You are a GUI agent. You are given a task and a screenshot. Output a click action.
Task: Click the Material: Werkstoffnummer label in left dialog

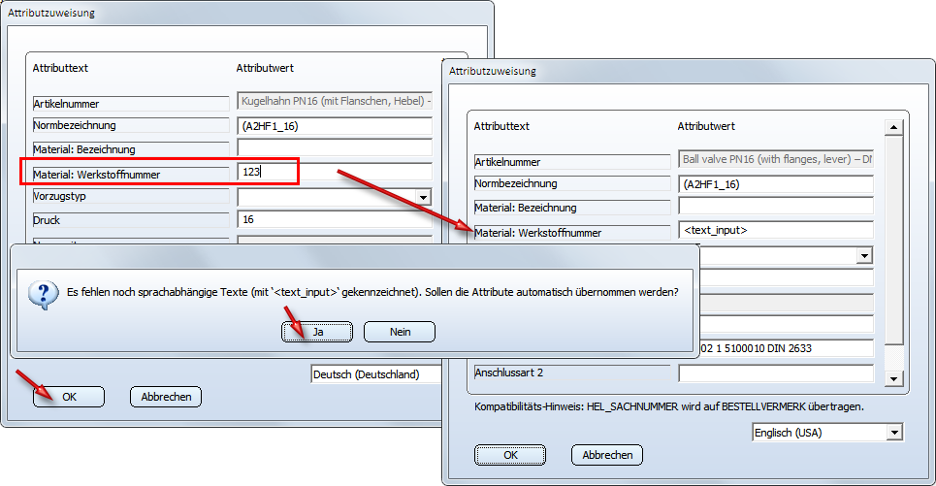[x=131, y=175]
